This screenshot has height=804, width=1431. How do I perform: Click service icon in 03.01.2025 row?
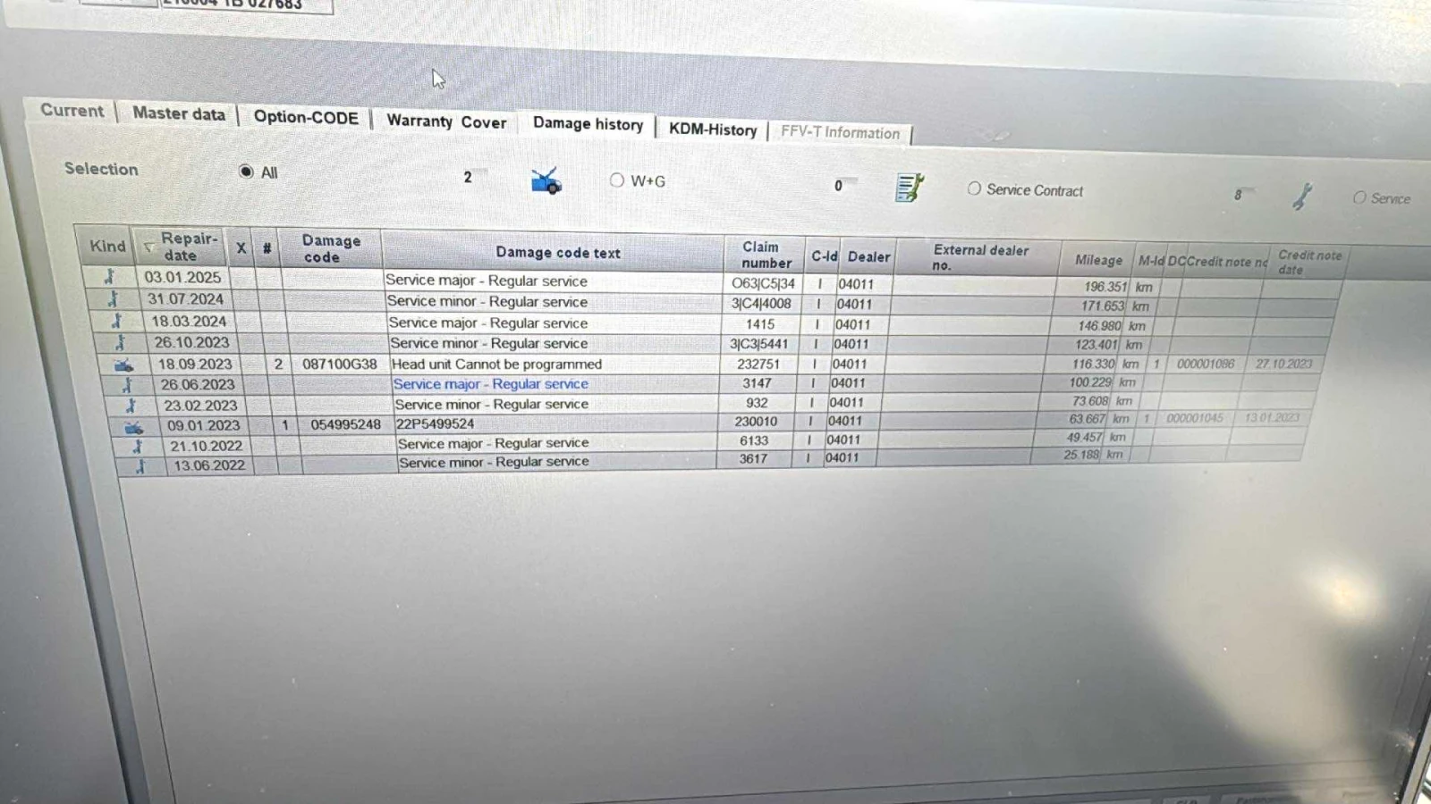[x=109, y=277]
